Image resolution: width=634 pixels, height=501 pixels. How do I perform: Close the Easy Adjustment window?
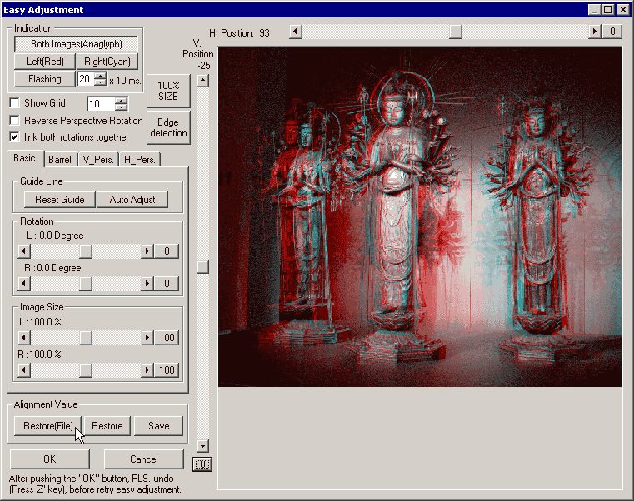(622, 10)
